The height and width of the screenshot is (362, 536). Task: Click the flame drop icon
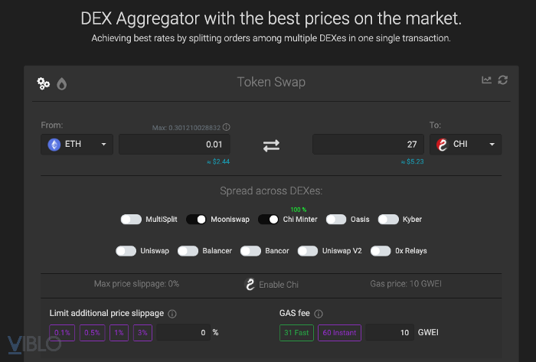pos(61,83)
